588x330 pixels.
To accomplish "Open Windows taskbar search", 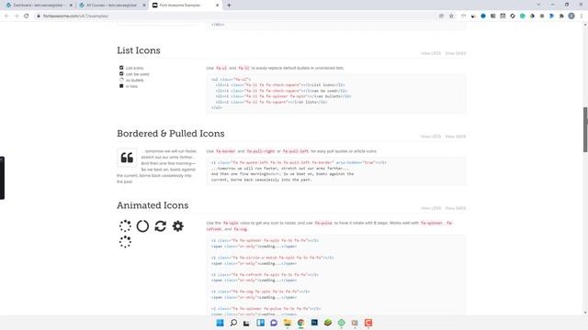I will [233, 323].
